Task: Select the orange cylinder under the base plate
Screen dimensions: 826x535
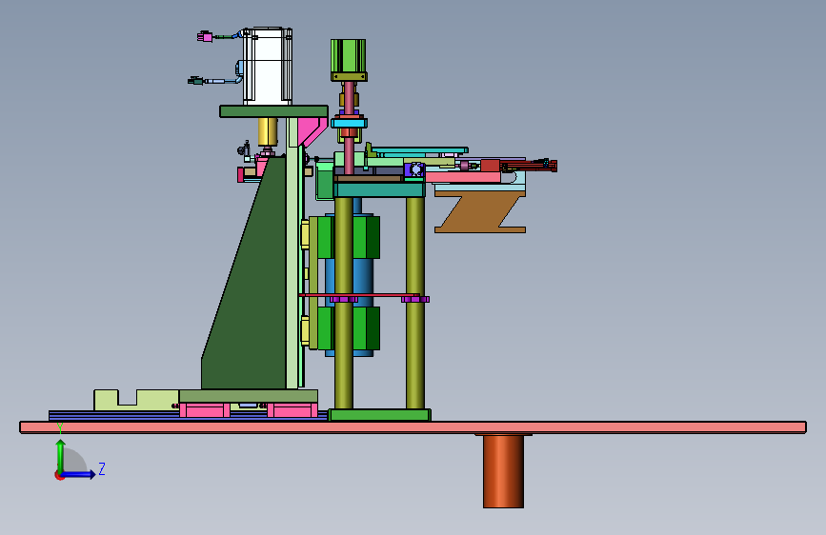Action: point(503,471)
